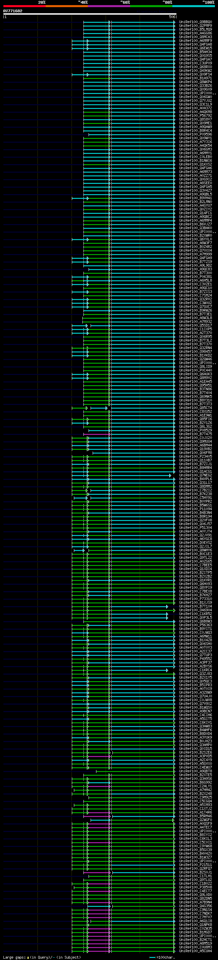Open hit UniRef100_Q8DMM2
Image resolution: width=218 pixels, height=960 pixels.
coord(196,486)
